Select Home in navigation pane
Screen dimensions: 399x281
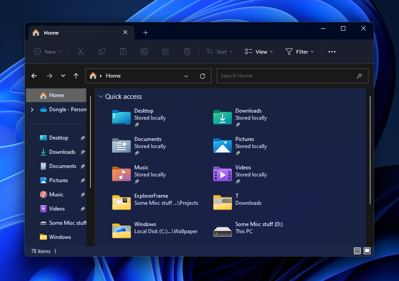(x=56, y=95)
